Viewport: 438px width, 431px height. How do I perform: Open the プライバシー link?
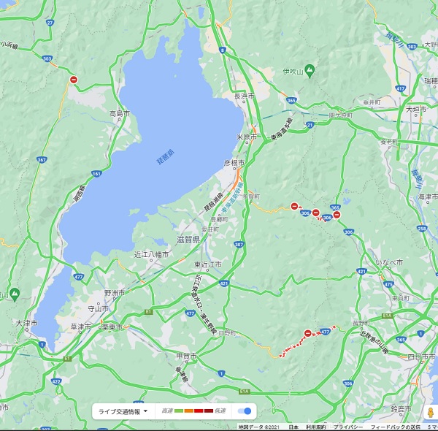coord(349,427)
